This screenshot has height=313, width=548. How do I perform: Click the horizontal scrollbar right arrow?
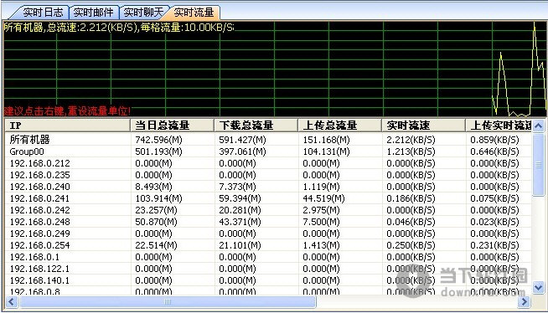point(524,301)
